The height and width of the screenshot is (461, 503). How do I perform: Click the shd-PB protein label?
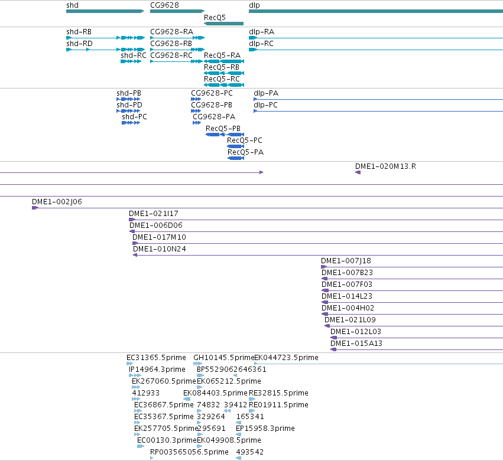[129, 93]
